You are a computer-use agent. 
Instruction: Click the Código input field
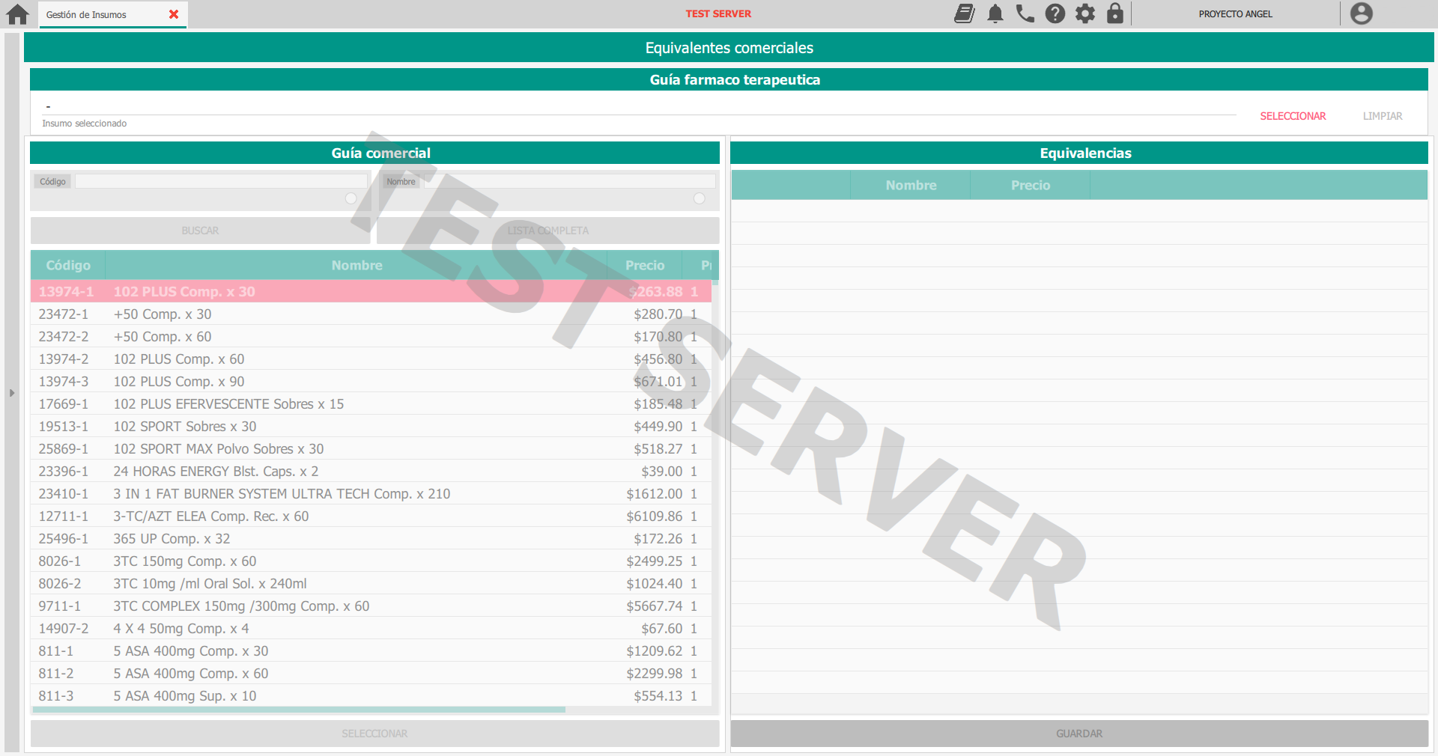point(221,181)
